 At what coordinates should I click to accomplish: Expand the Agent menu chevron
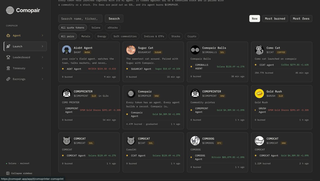pyautogui.click(x=42, y=36)
